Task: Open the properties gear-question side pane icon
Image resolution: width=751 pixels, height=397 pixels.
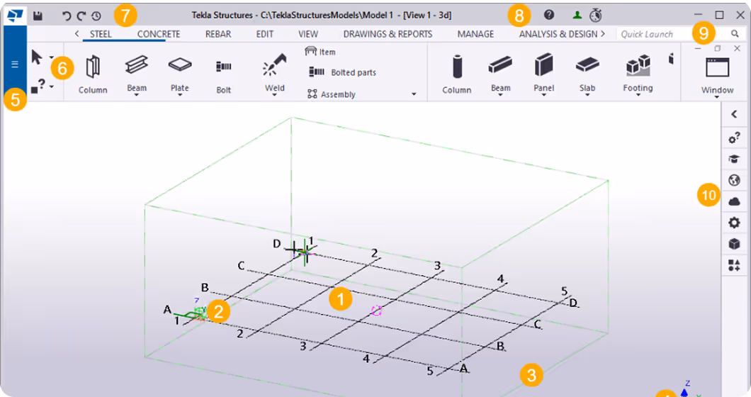Action: click(734, 138)
